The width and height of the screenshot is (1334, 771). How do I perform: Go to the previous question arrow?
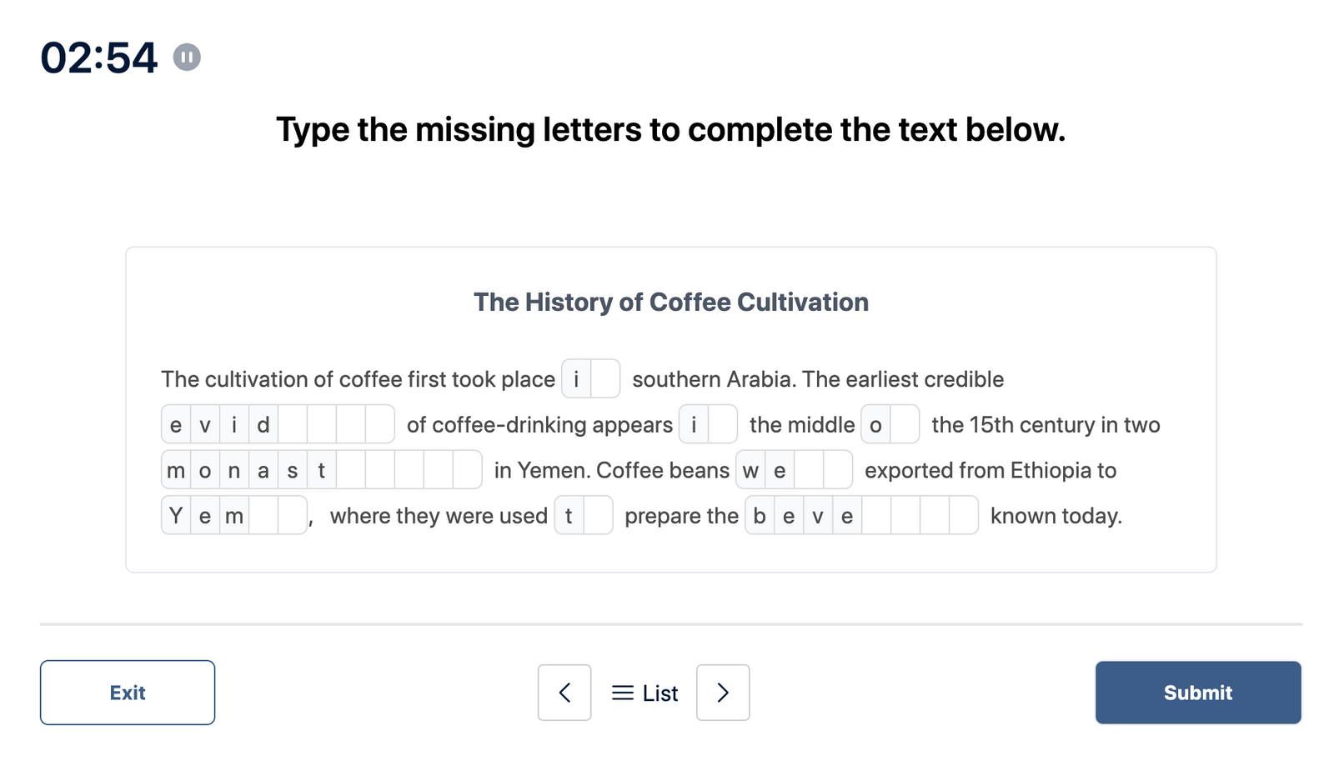[x=564, y=693]
